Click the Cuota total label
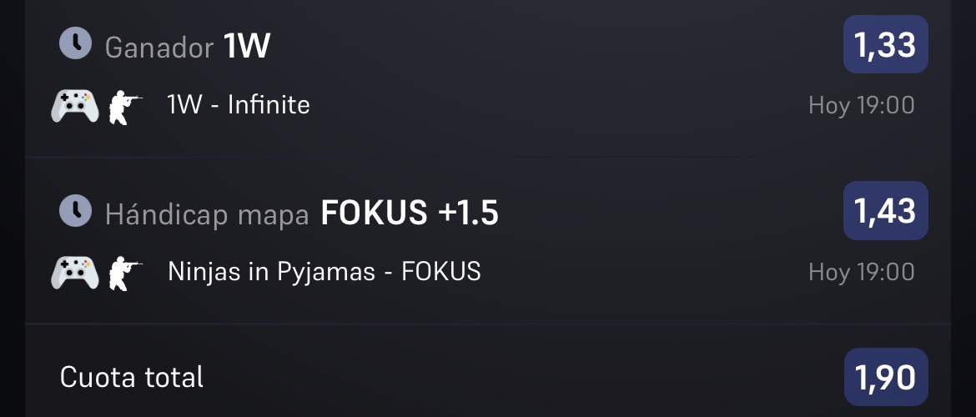The image size is (976, 417). pos(131,377)
